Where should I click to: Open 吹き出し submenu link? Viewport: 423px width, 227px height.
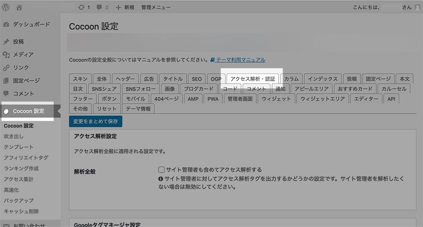(14, 137)
